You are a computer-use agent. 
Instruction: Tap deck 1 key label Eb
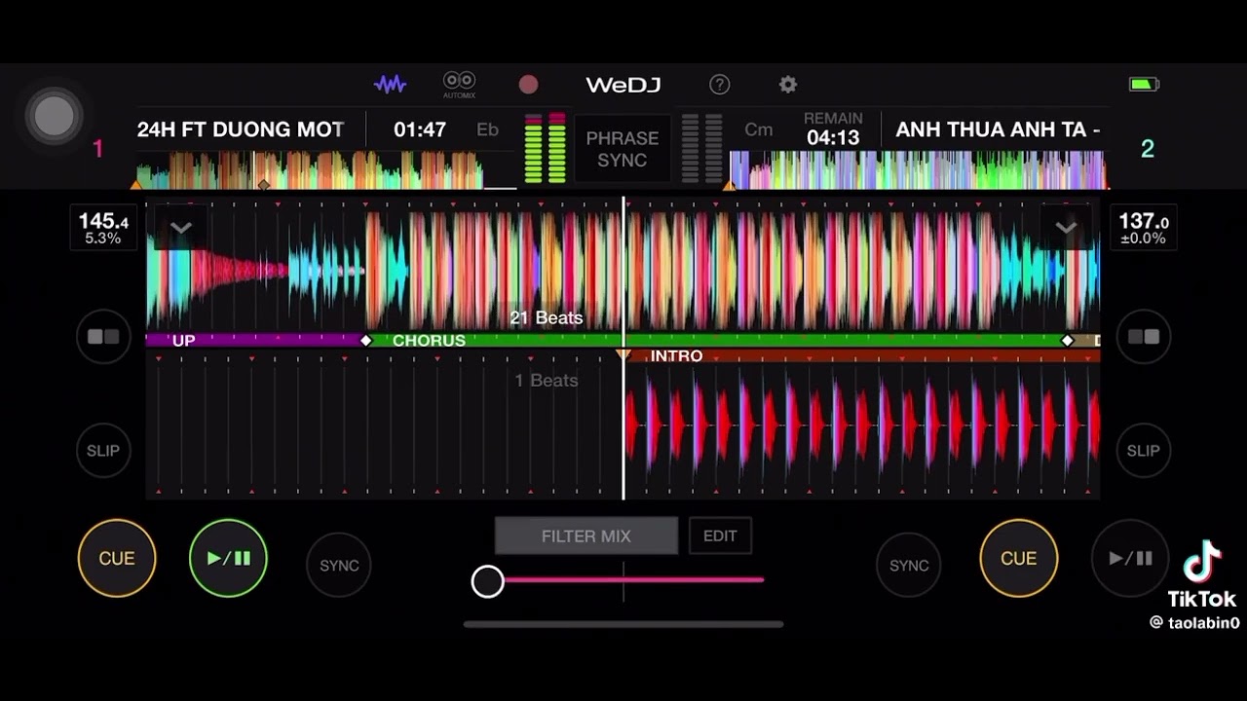[487, 129]
